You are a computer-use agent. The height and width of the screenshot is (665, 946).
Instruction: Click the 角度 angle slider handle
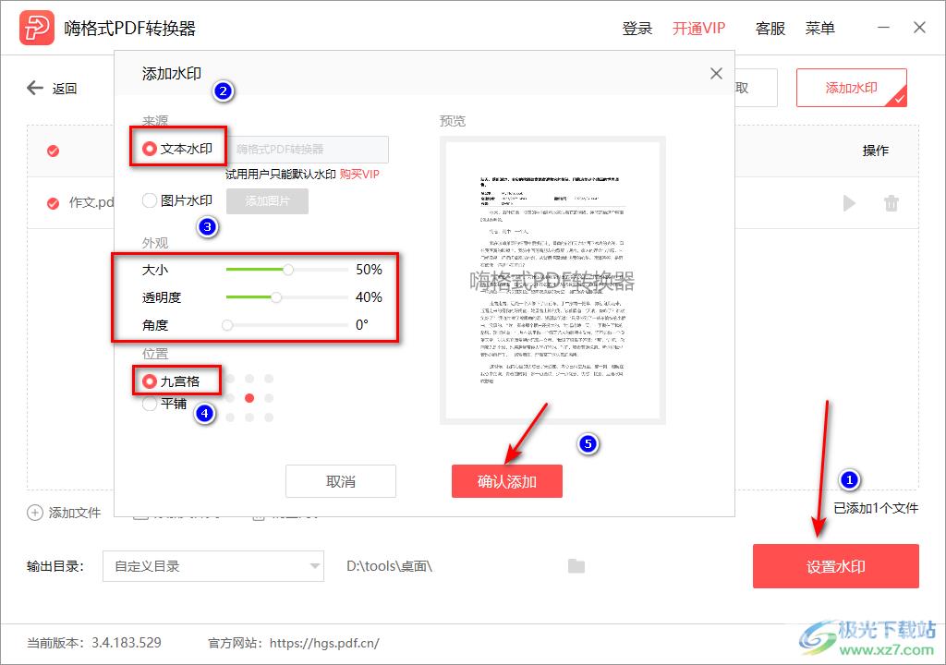pyautogui.click(x=227, y=325)
